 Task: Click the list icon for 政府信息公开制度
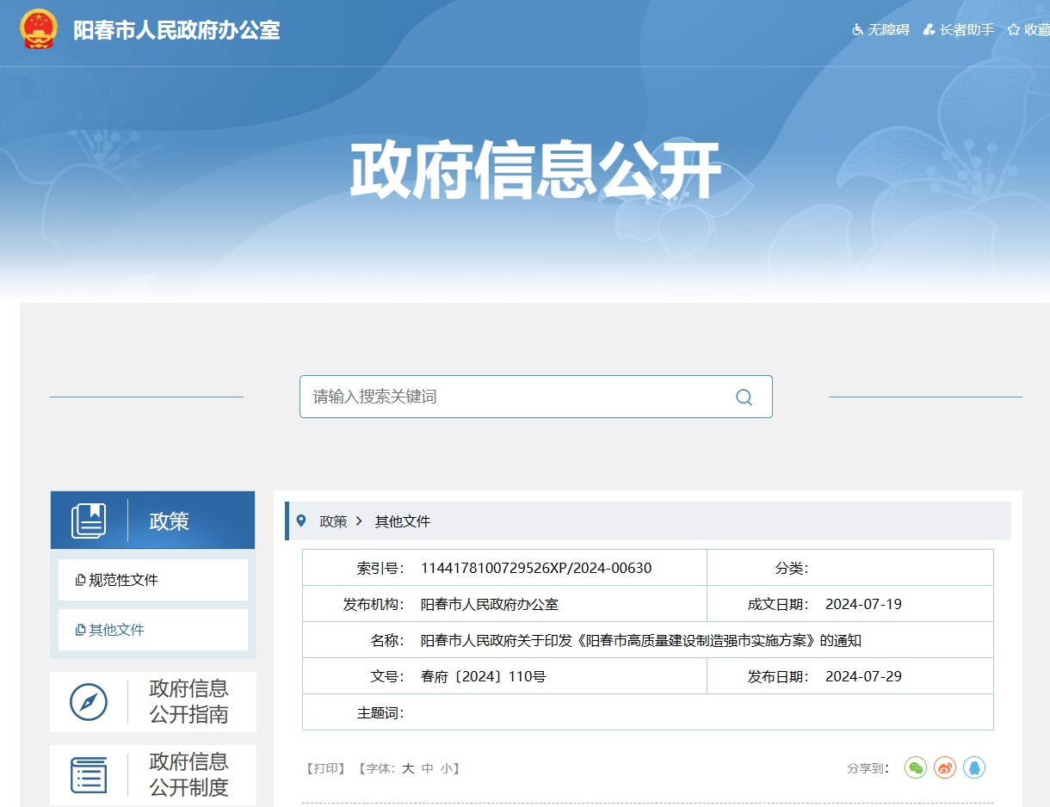[89, 775]
